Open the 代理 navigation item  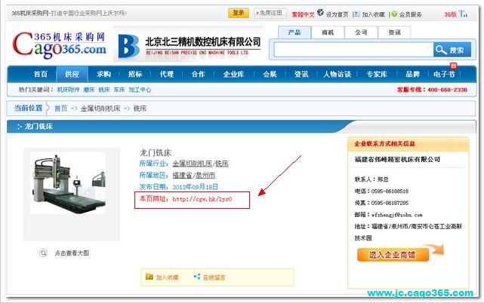[167, 75]
